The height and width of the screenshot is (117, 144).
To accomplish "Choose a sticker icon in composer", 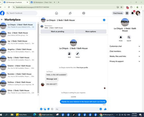I will point(48,109).
